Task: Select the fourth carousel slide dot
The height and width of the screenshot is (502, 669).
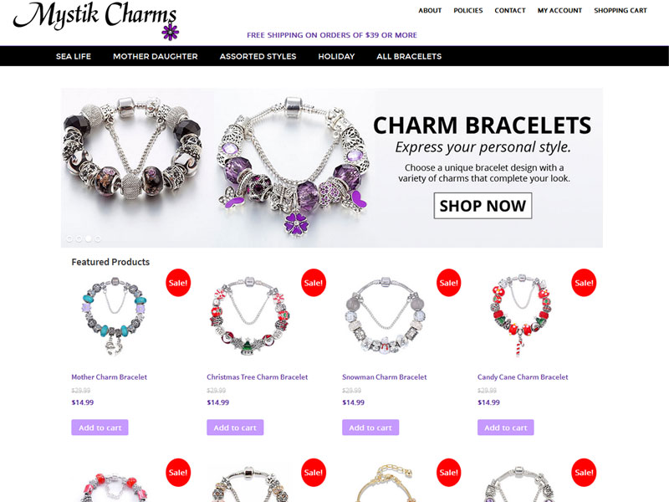Action: 98,239
